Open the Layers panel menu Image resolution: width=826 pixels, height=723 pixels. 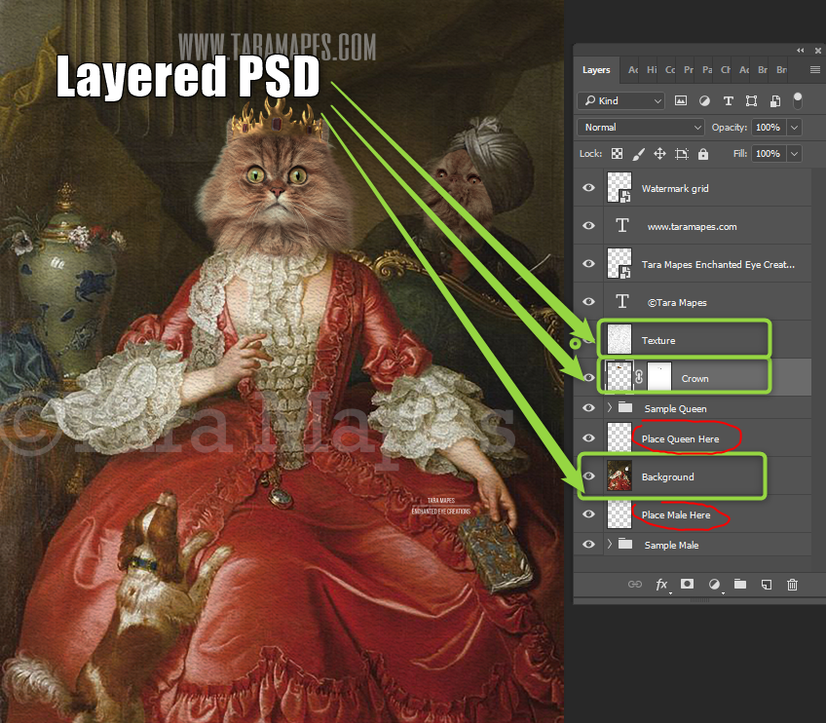tap(815, 69)
